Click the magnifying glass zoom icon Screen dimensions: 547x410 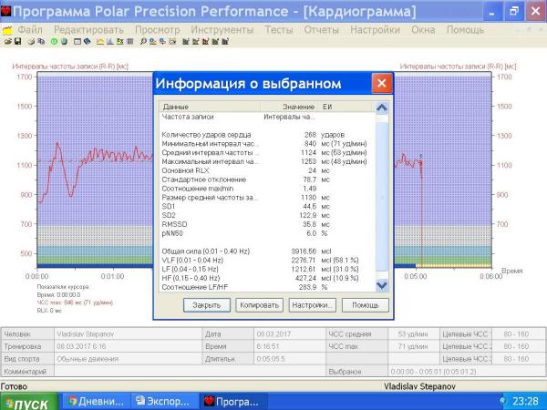pyautogui.click(x=143, y=42)
